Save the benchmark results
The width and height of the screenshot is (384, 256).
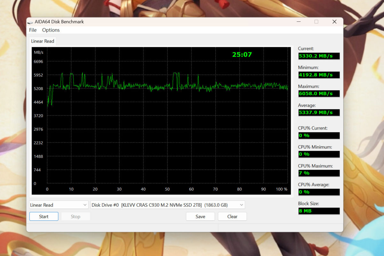[200, 217]
